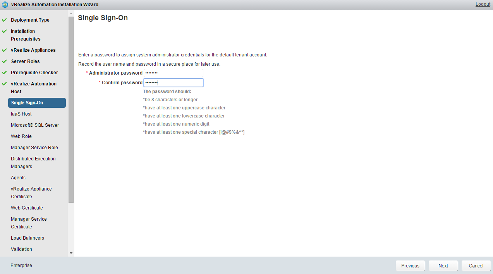Click the Logout link
The width and height of the screenshot is (493, 274).
[483, 4]
